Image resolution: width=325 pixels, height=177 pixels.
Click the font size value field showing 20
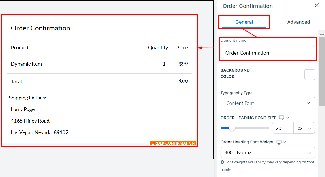click(x=283, y=128)
